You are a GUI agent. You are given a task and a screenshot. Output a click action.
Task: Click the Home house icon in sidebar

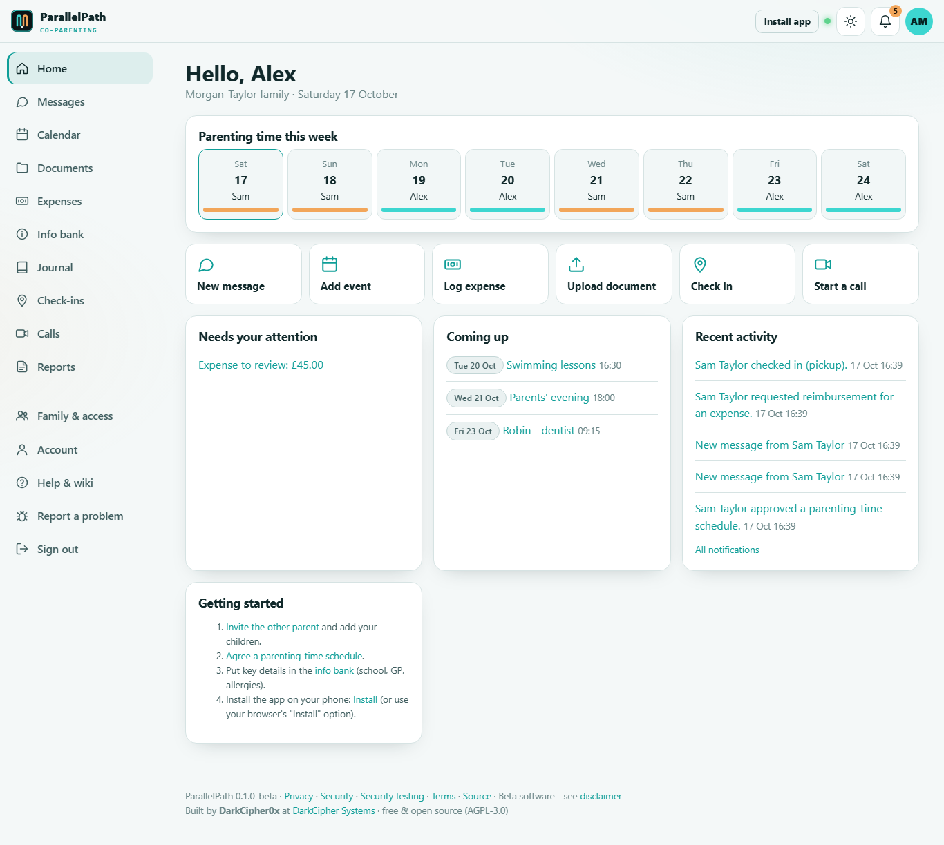(22, 69)
